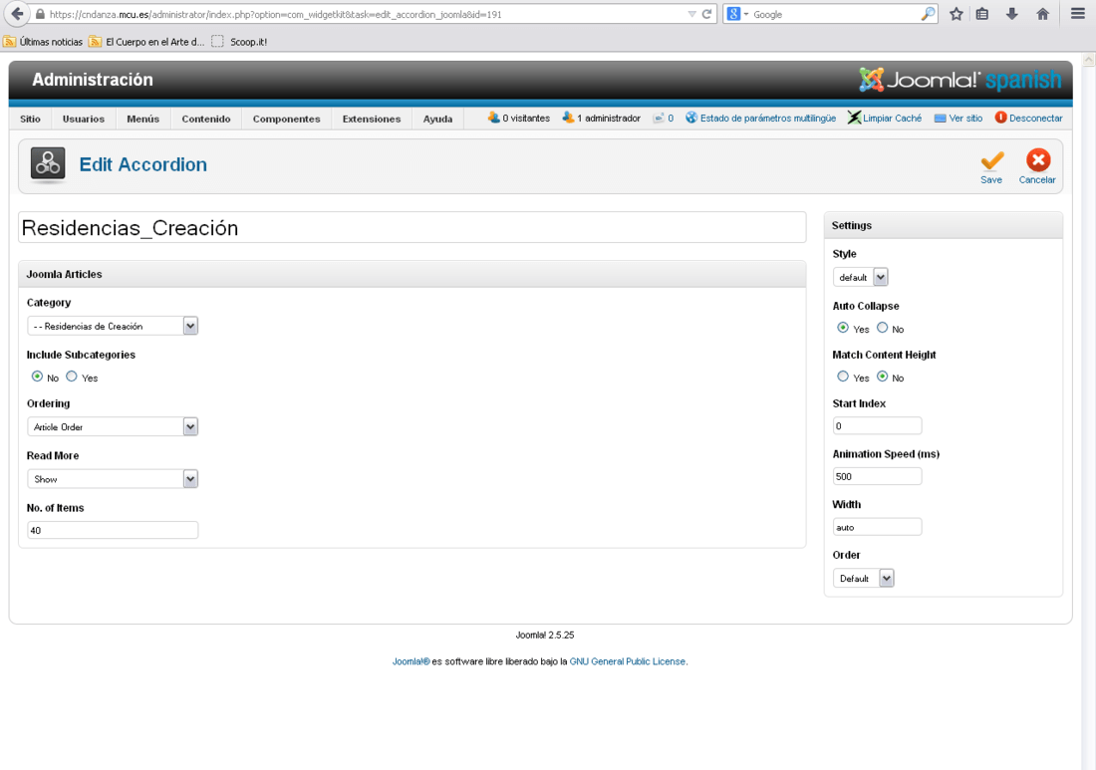Open the Extensiones menu
The image size is (1096, 770).
[372, 119]
